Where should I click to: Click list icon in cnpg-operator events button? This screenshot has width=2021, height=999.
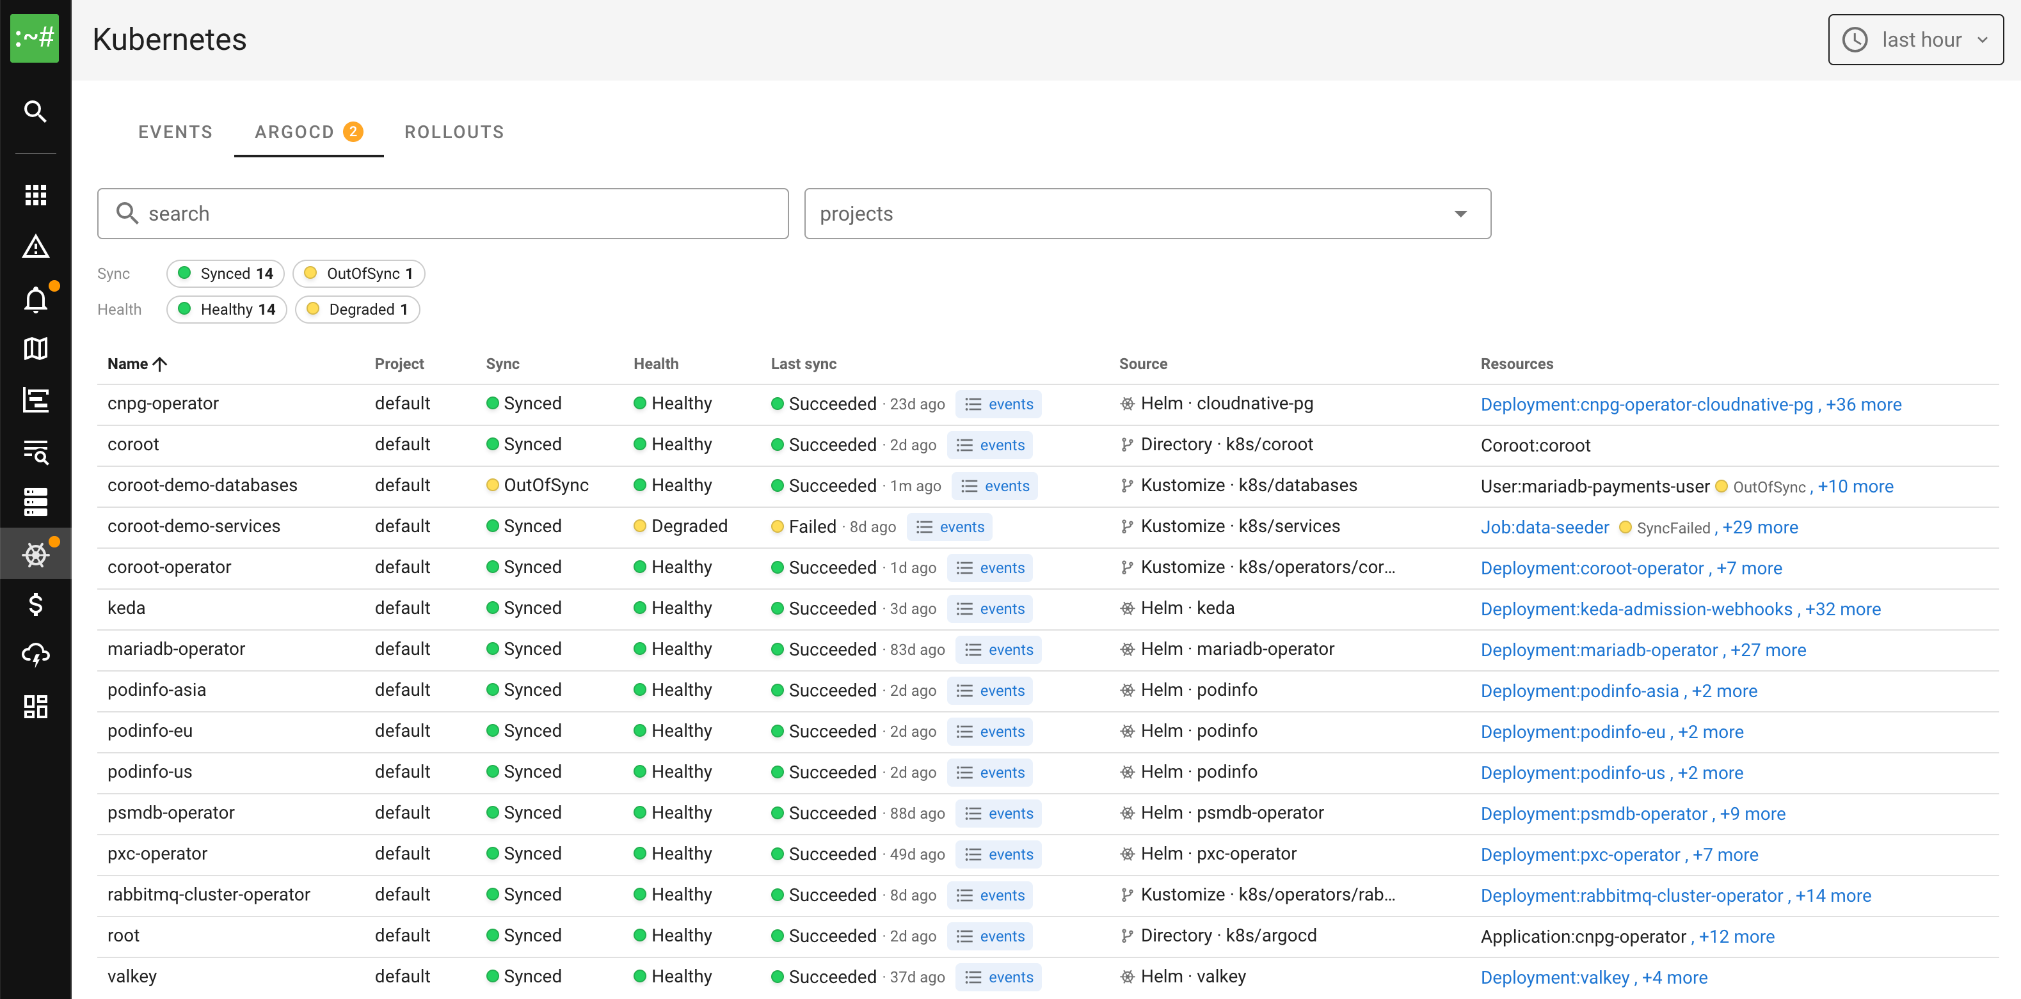[x=973, y=404]
